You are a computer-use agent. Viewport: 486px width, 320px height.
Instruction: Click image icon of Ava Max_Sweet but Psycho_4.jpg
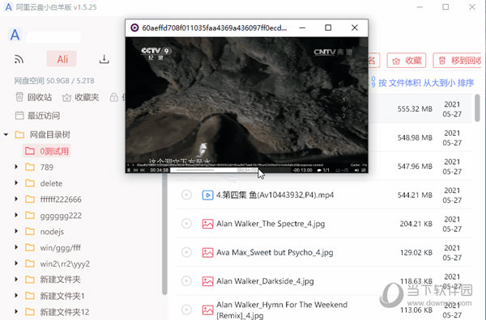pos(207,253)
